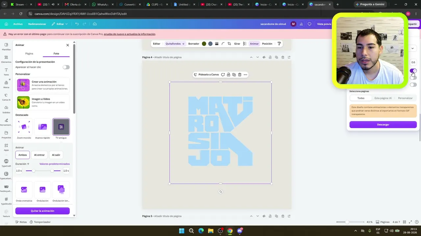Screen dimensions: 421x236
Task: Choose 'Todas' pages option
Action: coord(361,98)
